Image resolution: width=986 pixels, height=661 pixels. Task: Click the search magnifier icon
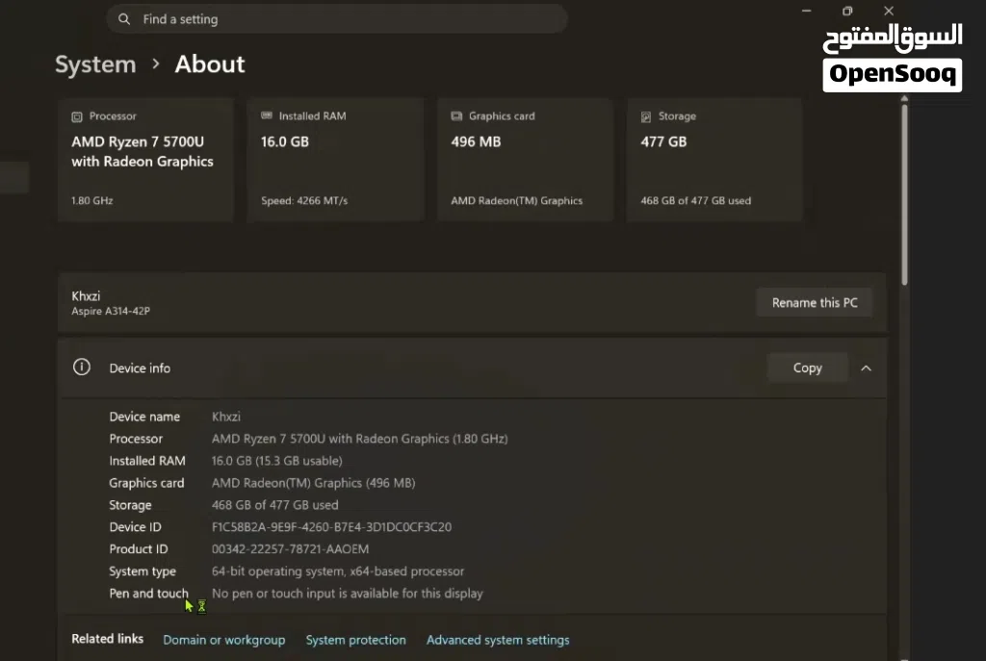pyautogui.click(x=124, y=19)
